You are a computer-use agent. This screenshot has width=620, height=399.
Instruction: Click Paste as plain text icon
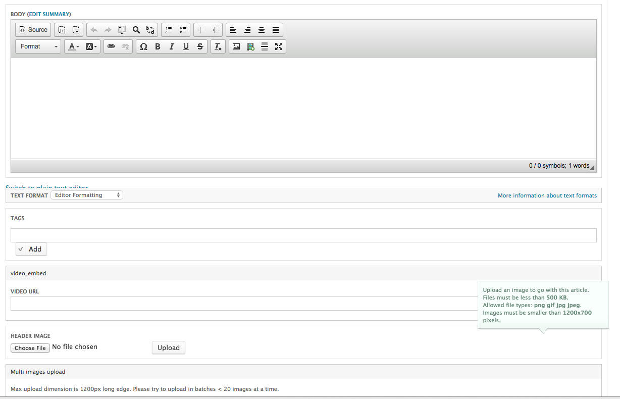[62, 30]
